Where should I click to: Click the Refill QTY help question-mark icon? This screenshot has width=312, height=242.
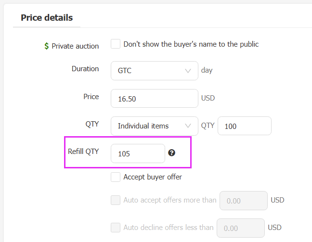(x=171, y=153)
